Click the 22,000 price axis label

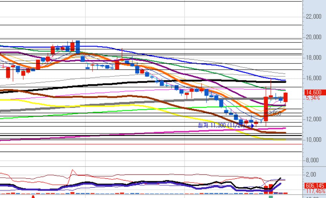(313, 16)
